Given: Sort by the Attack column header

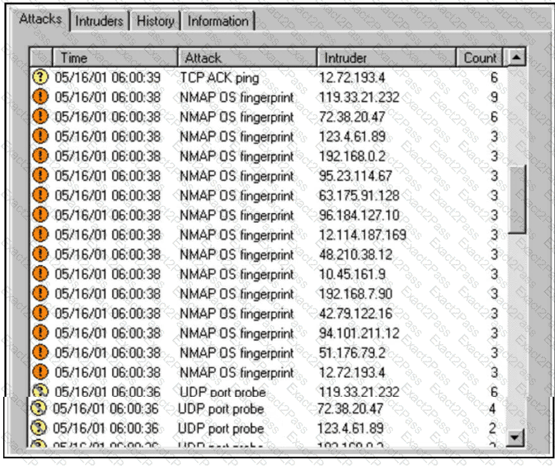Looking at the screenshot, I should click(246, 58).
